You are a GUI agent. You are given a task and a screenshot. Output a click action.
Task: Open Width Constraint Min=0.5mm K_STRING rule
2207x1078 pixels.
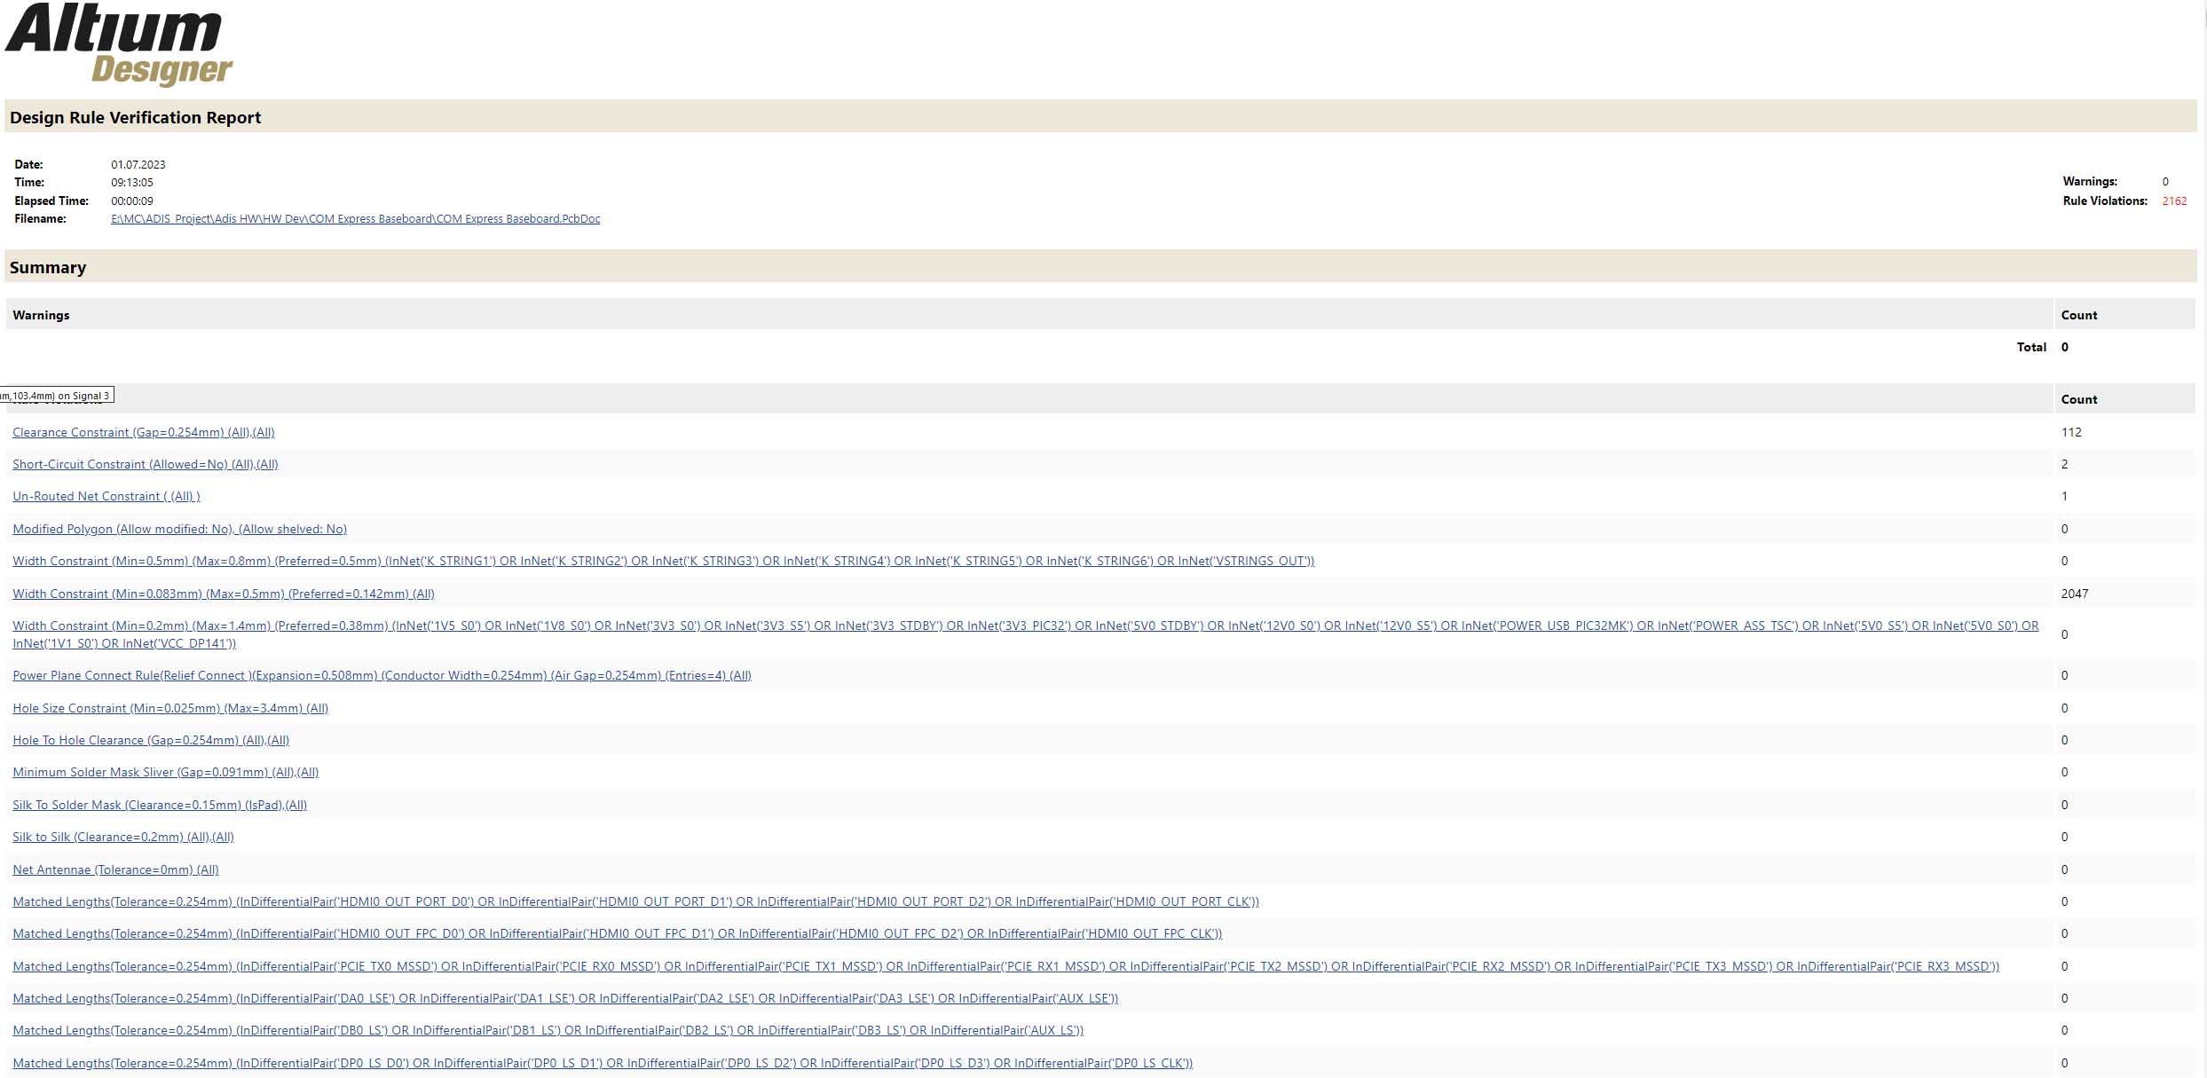coord(663,561)
